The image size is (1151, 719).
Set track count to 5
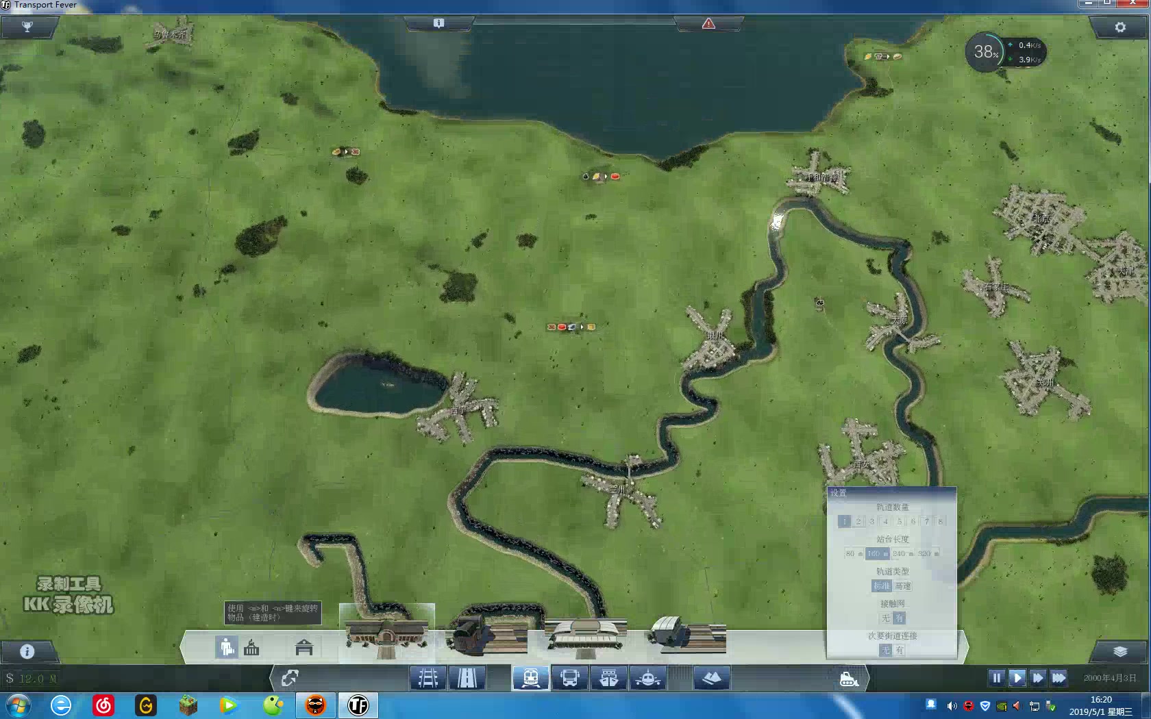900,521
